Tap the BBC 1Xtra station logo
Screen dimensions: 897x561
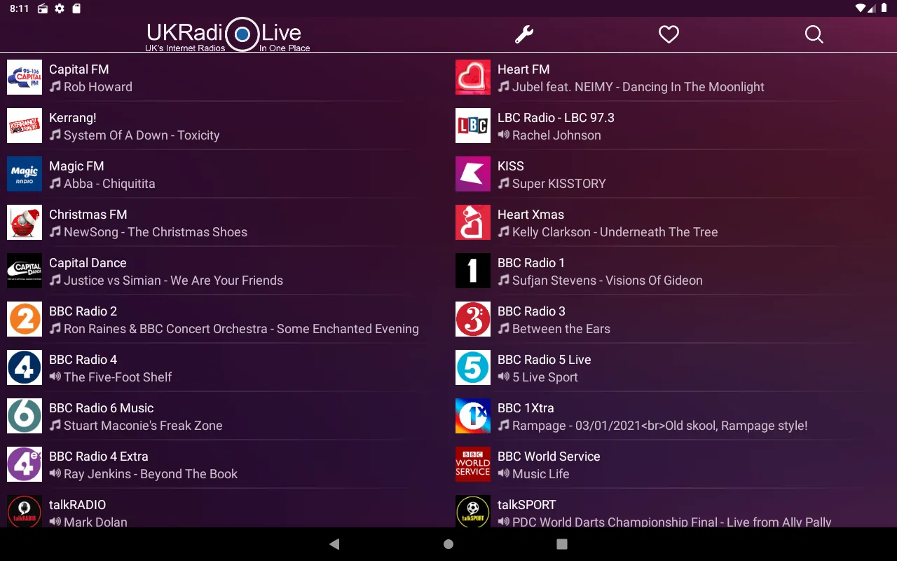pyautogui.click(x=473, y=416)
